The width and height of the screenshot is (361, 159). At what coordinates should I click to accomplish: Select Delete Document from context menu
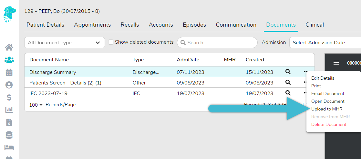(x=329, y=124)
